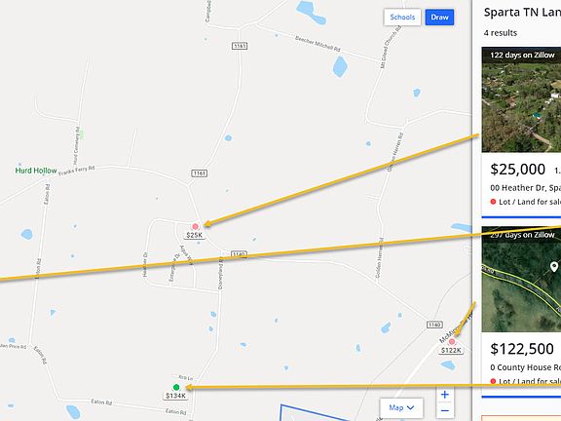This screenshot has height=421, width=561.
Task: Open the $122,500 County House Rd listing photo
Action: [x=521, y=280]
